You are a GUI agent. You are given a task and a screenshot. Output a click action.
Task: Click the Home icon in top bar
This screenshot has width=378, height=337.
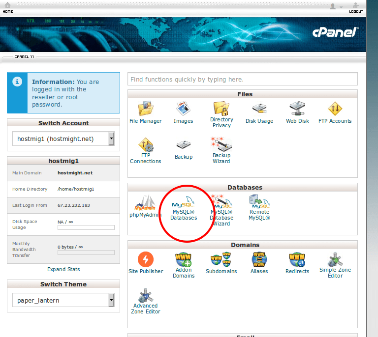[x=8, y=5]
